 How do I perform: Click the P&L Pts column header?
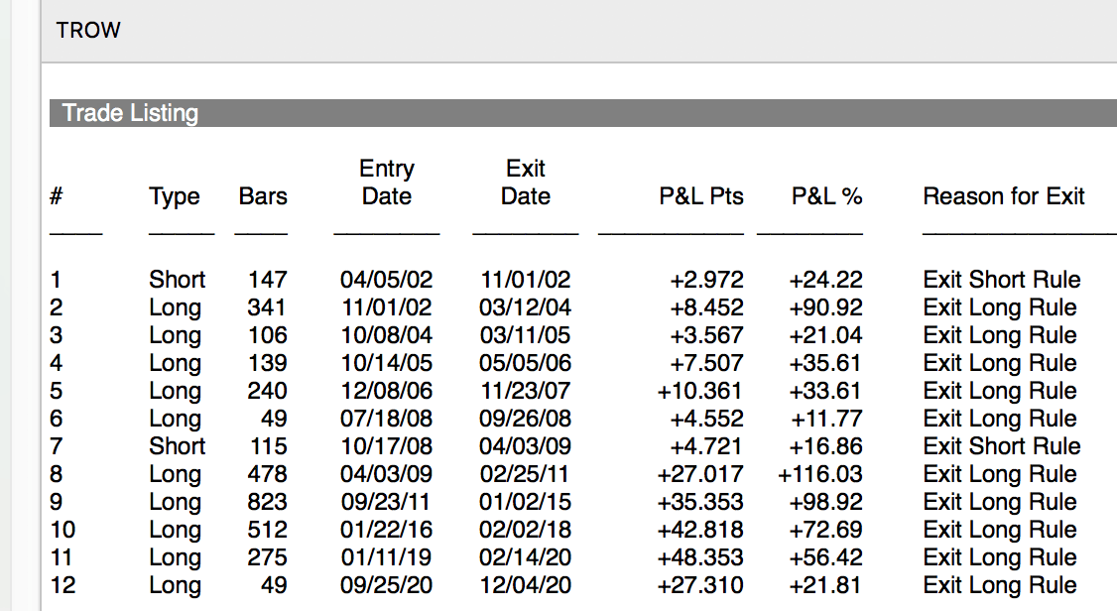(701, 197)
